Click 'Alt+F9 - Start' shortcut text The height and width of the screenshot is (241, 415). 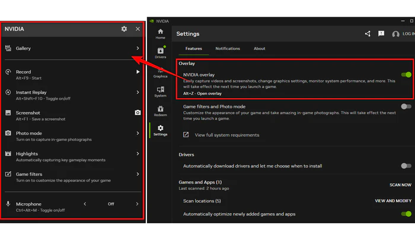(x=28, y=78)
